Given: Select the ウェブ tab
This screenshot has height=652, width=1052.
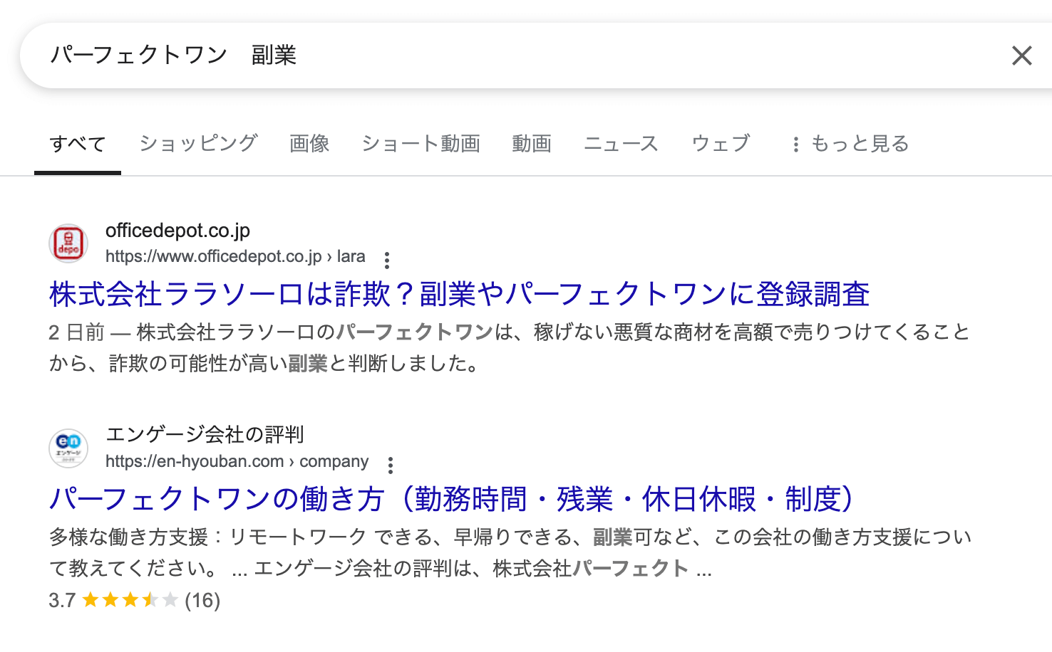Looking at the screenshot, I should (721, 144).
